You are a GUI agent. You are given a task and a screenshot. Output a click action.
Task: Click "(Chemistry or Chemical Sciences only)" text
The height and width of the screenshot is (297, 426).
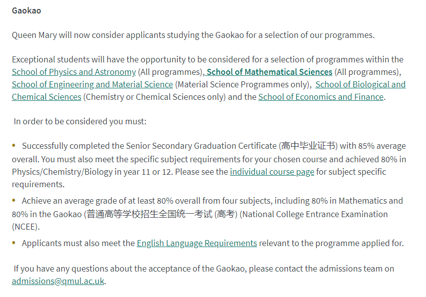(x=154, y=97)
